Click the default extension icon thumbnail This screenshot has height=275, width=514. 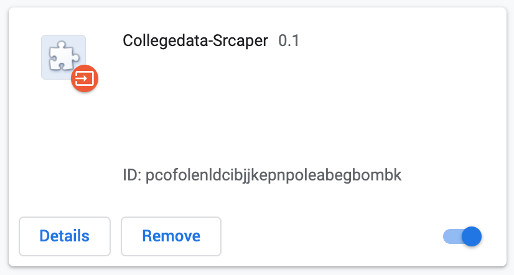coord(62,56)
